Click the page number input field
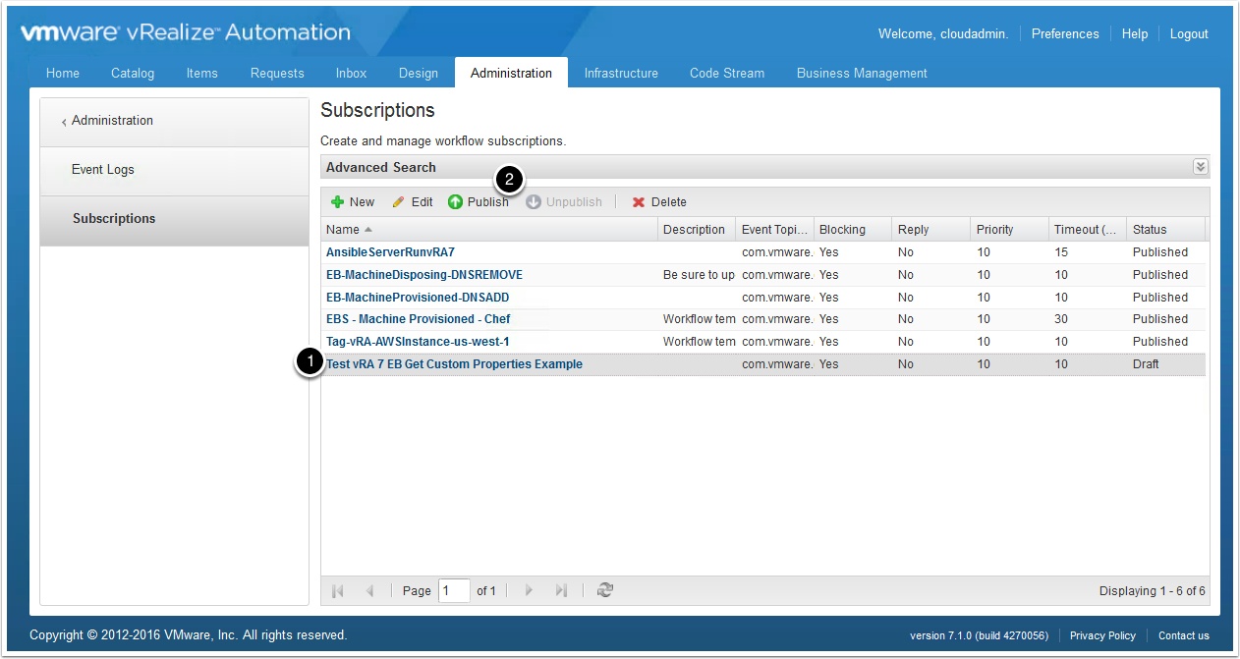This screenshot has width=1240, height=659. pyautogui.click(x=454, y=590)
